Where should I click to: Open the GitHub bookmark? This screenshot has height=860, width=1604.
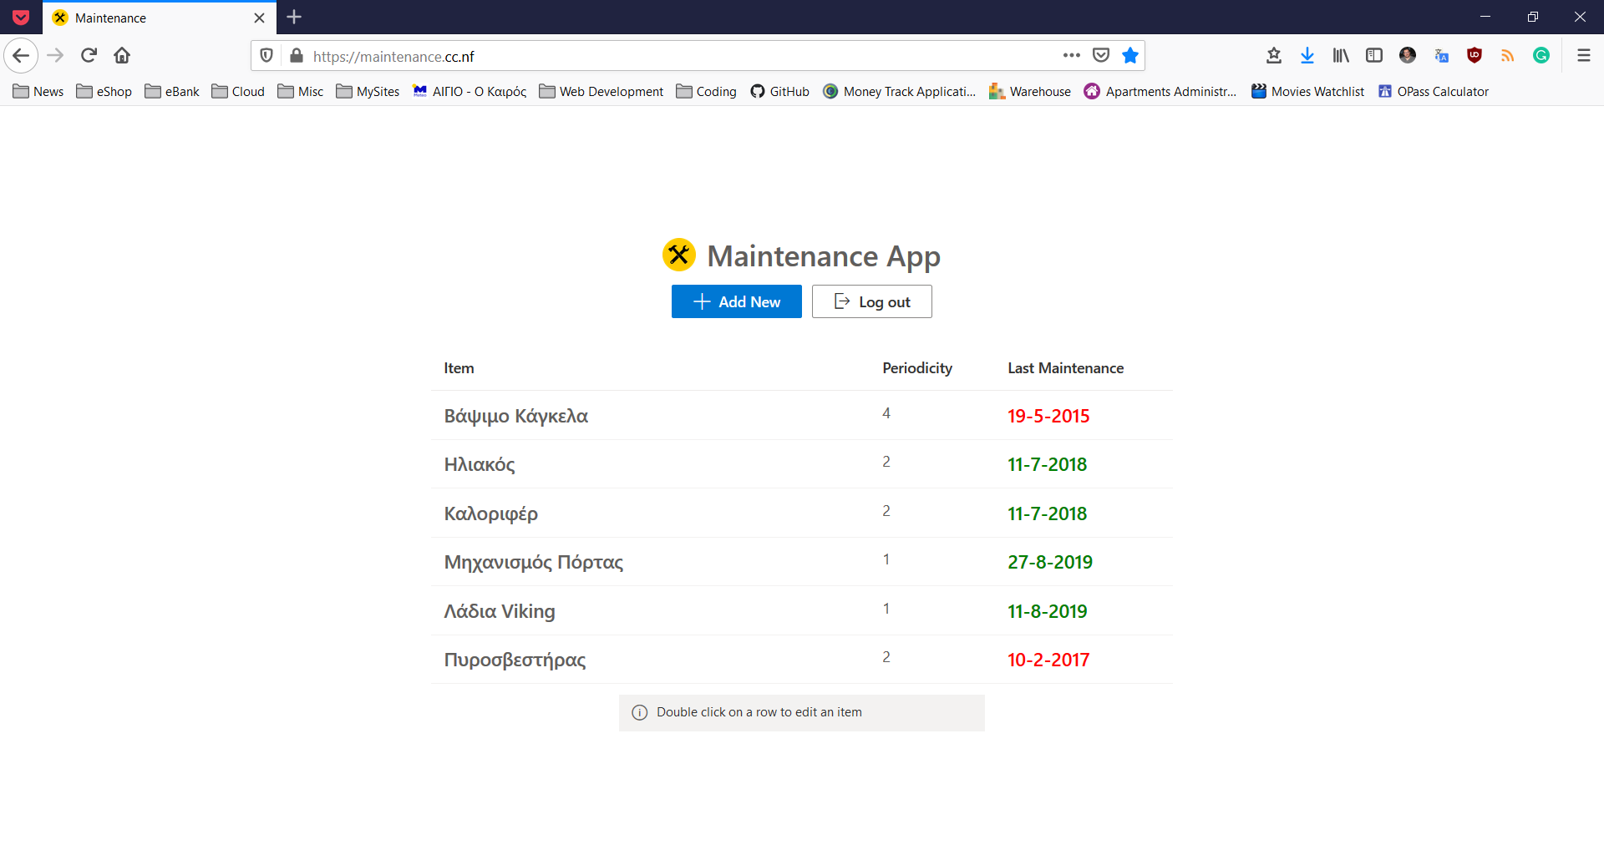pyautogui.click(x=779, y=91)
